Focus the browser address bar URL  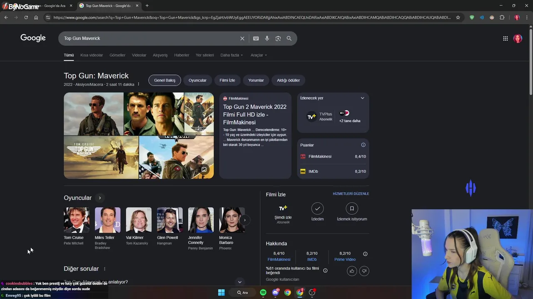pyautogui.click(x=252, y=17)
